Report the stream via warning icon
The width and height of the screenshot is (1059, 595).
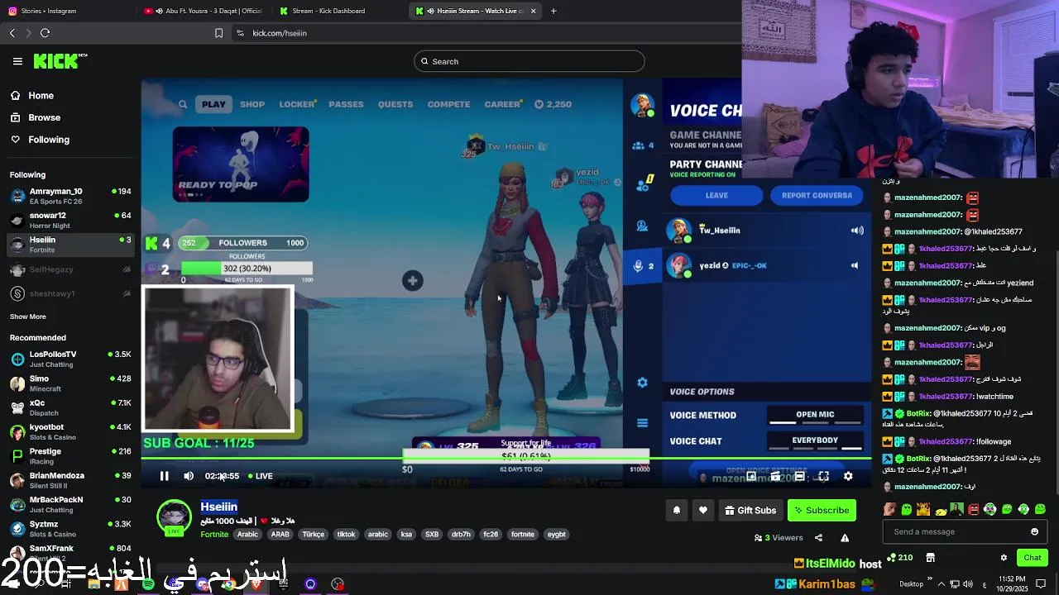point(845,538)
